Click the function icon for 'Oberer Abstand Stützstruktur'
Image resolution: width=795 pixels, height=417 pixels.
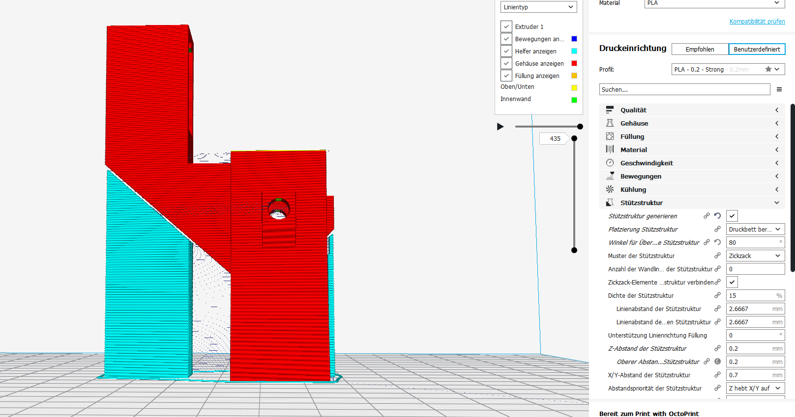pyautogui.click(x=718, y=362)
